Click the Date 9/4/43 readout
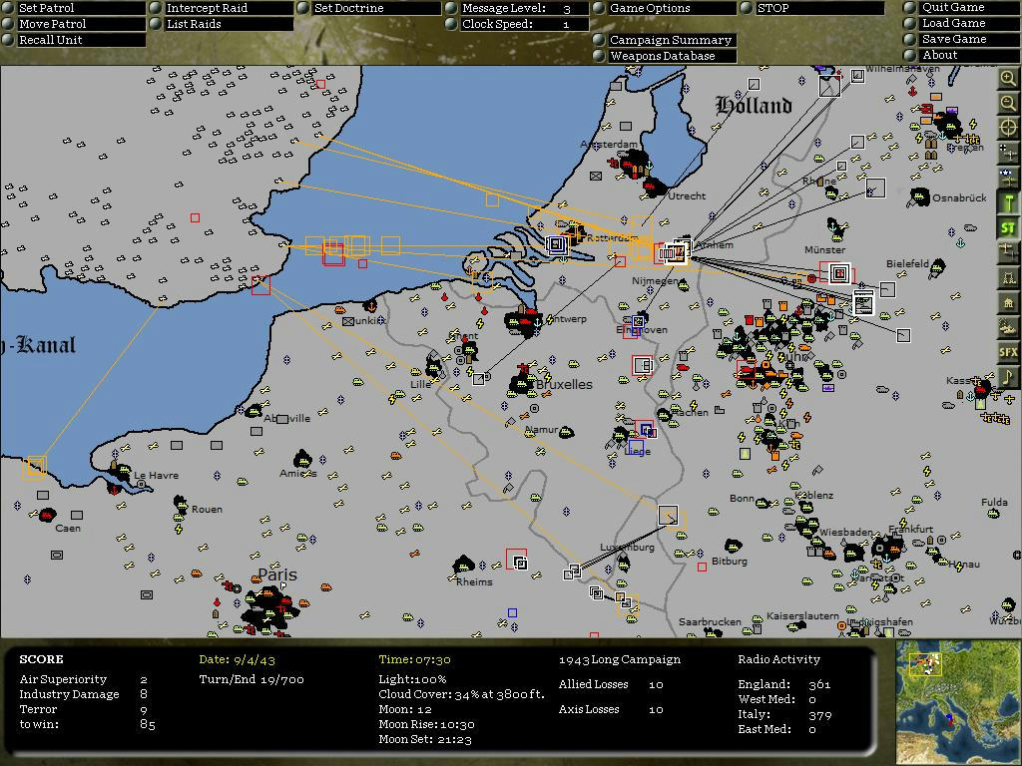Image resolution: width=1022 pixels, height=766 pixels. click(x=238, y=659)
